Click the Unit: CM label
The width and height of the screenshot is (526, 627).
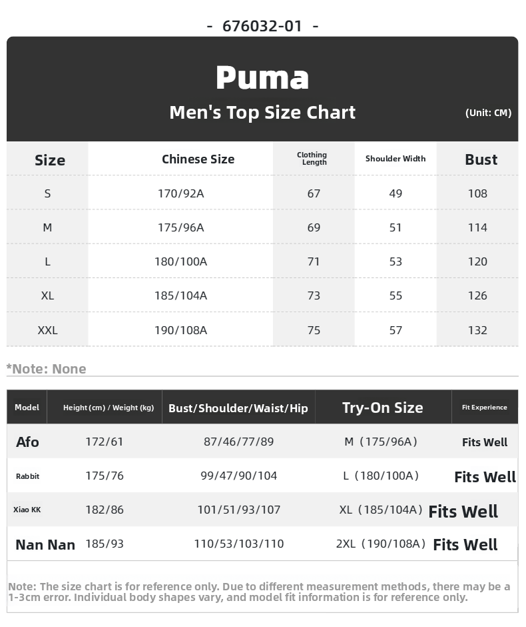tap(488, 113)
